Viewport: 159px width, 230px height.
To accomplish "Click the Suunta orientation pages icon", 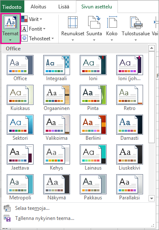I will pyautogui.click(x=94, y=22).
